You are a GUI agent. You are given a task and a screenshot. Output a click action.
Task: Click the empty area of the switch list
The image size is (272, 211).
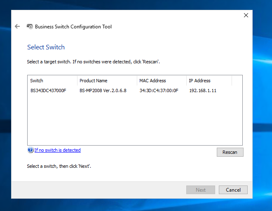(x=135, y=119)
